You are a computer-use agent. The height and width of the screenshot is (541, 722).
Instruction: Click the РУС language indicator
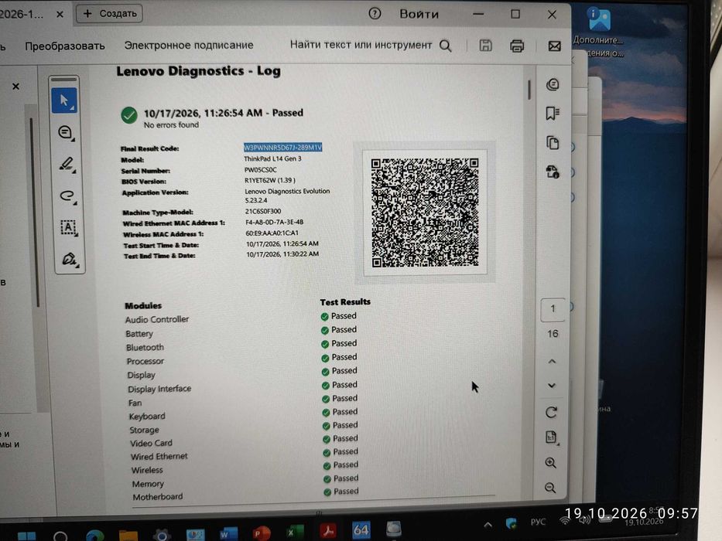point(538,522)
